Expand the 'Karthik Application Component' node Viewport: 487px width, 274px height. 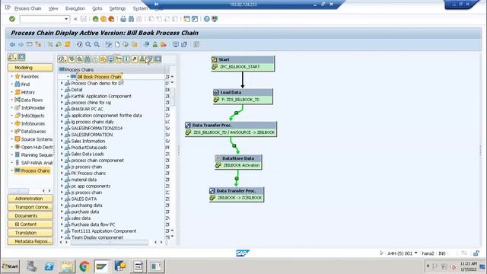tap(62, 96)
